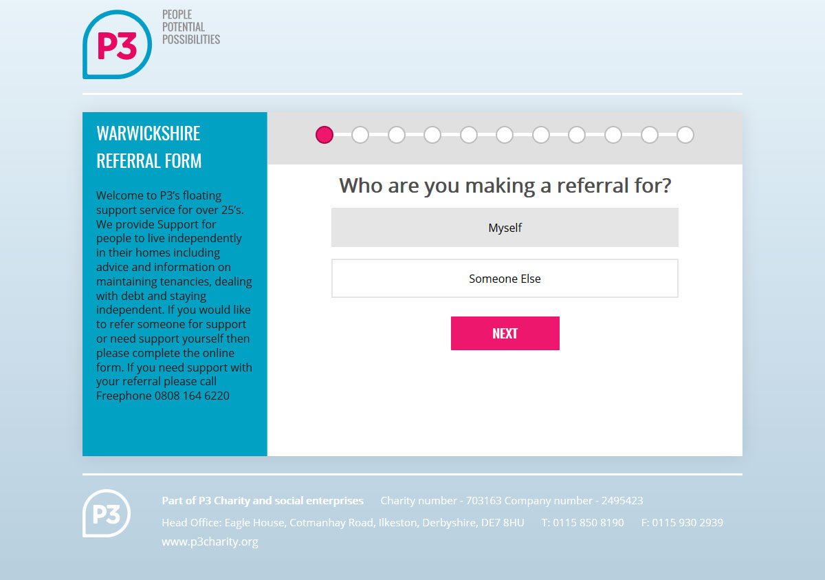The image size is (825, 580).
Task: Click the first pink progress step circle
Action: coord(324,135)
